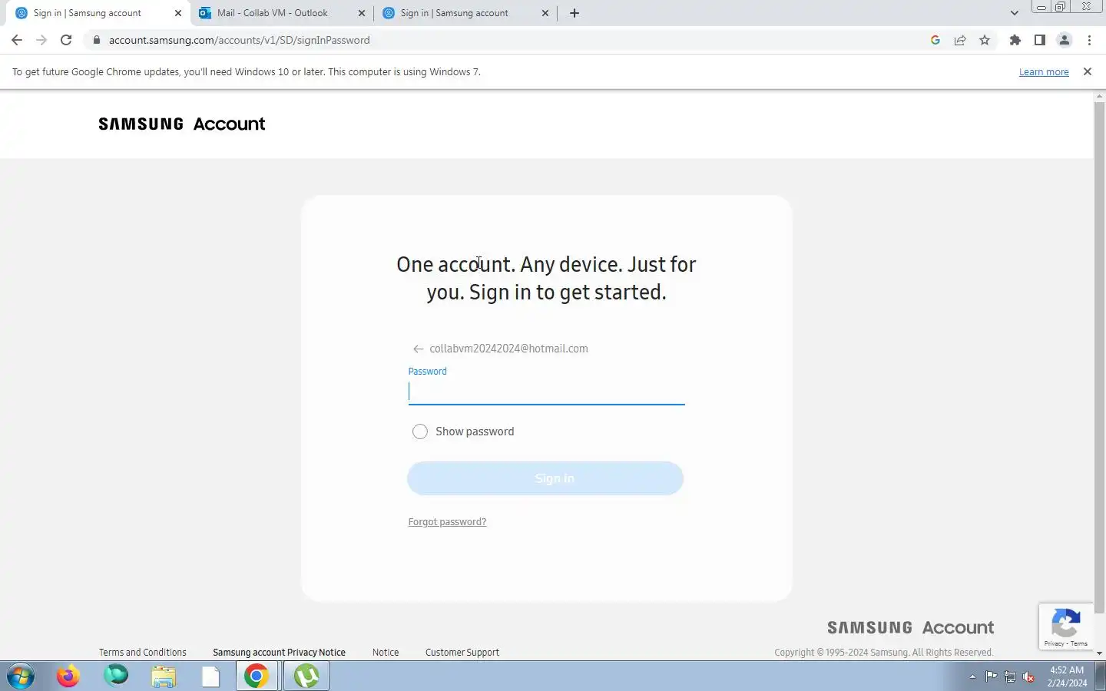Click the Samsung Account logo in the header
This screenshot has height=691, width=1106.
click(x=182, y=124)
